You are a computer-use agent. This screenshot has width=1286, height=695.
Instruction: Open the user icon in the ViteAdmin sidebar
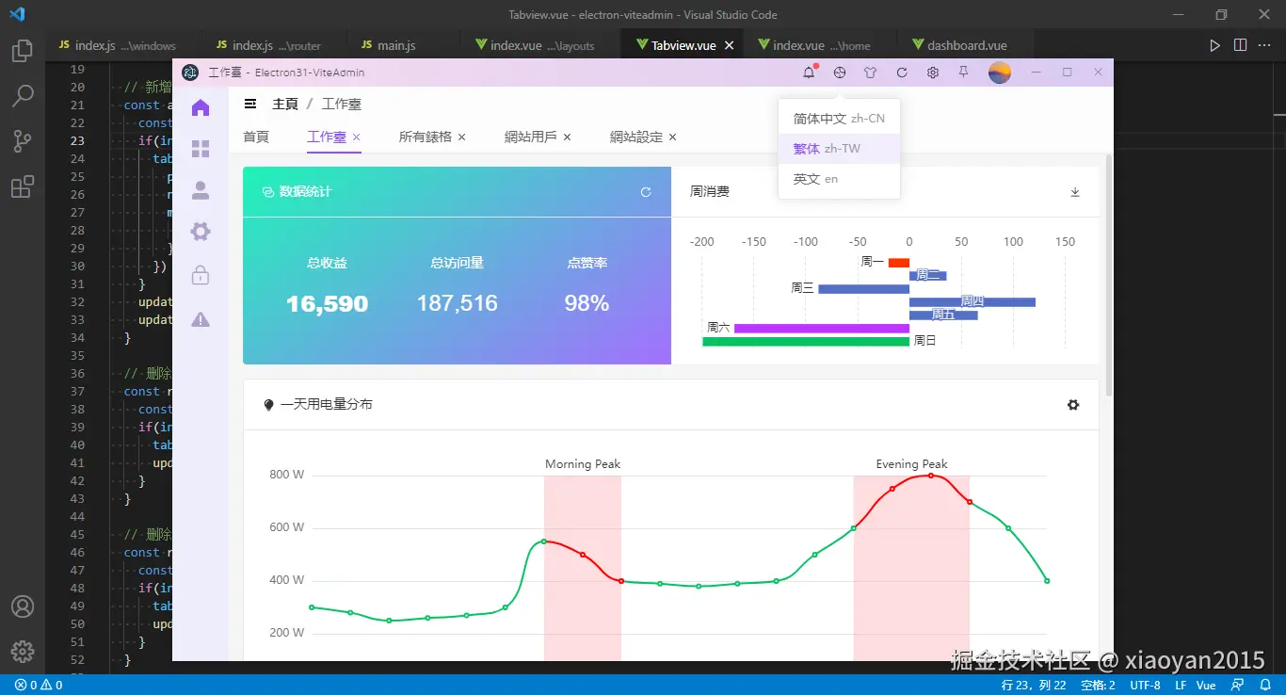[201, 190]
